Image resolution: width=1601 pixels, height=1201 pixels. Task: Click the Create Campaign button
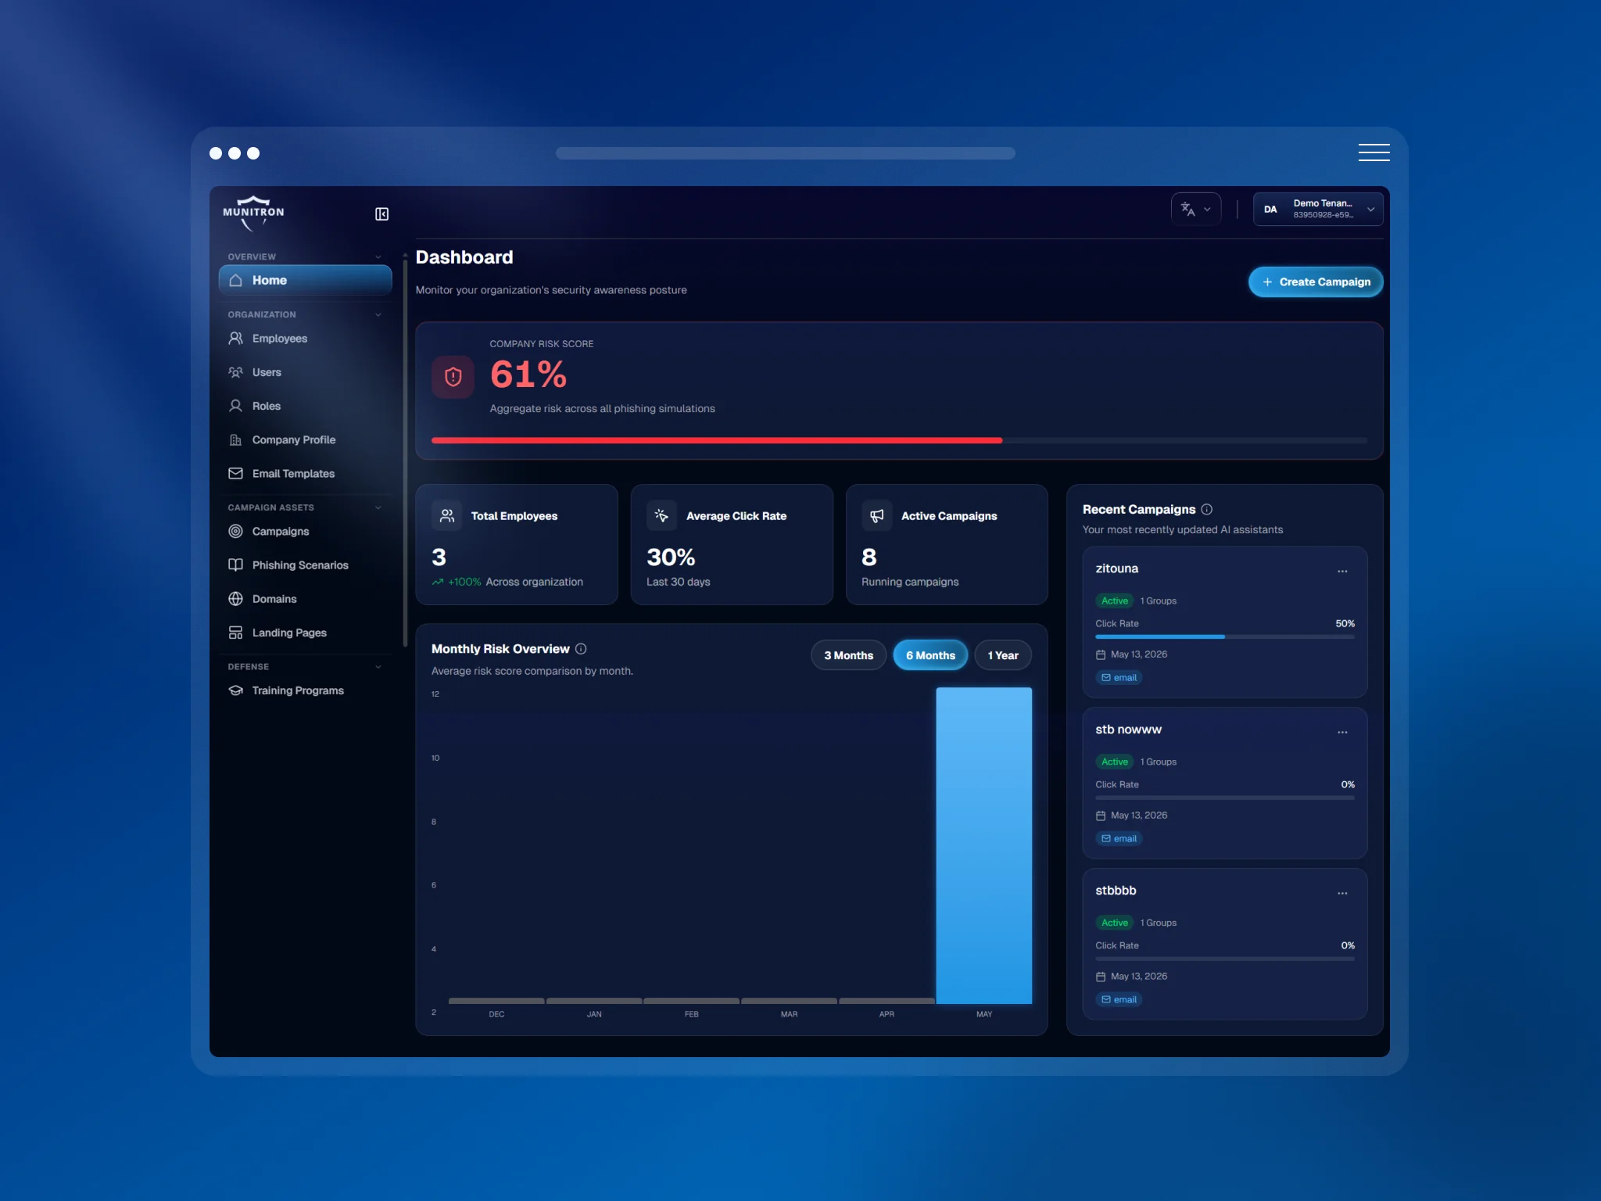(1316, 281)
